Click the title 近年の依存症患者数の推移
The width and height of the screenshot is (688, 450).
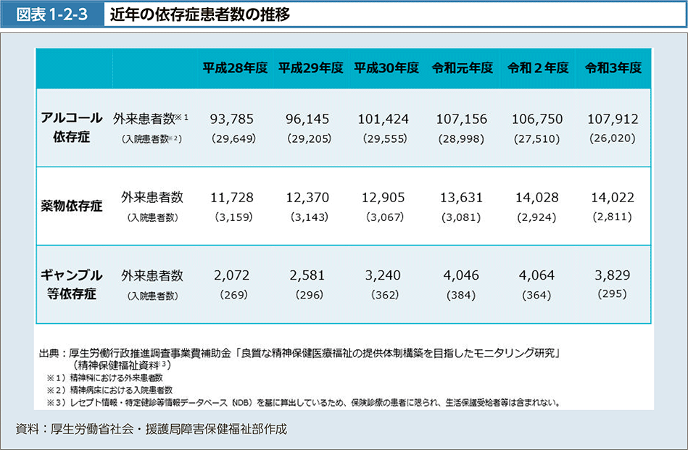201,14
